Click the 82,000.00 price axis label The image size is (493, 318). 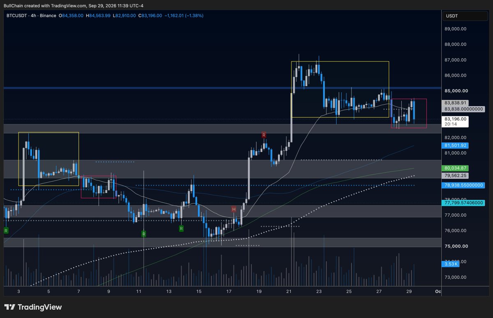[x=455, y=137]
